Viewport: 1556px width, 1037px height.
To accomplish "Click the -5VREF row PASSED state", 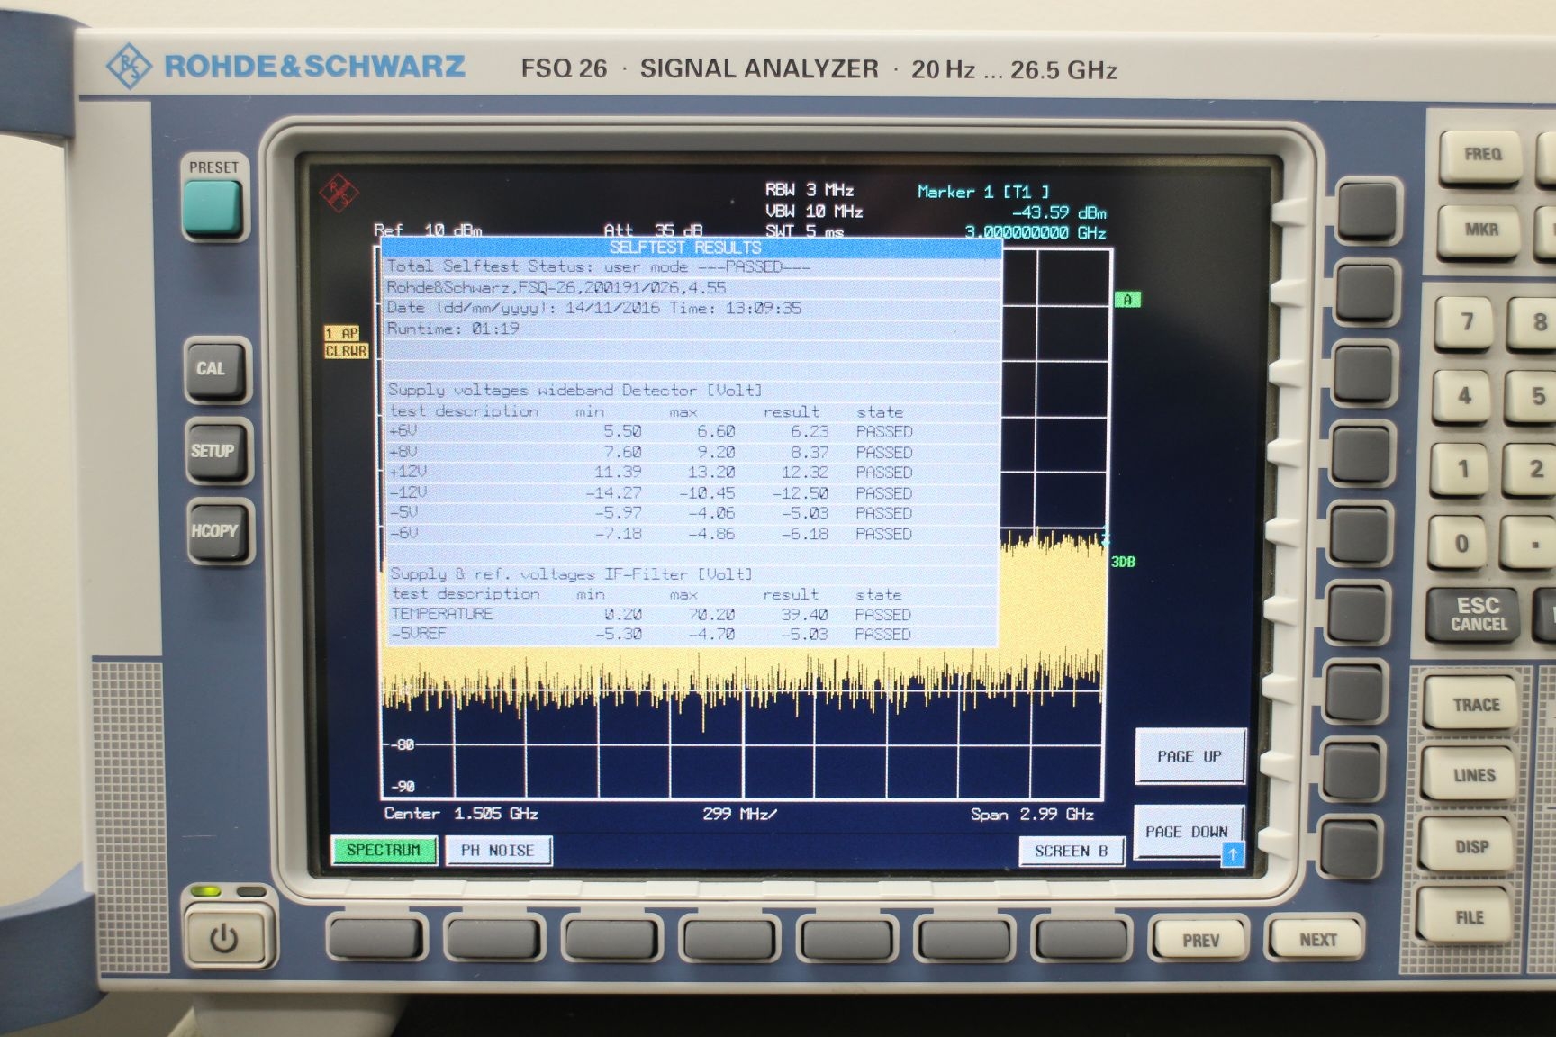I will click(882, 635).
